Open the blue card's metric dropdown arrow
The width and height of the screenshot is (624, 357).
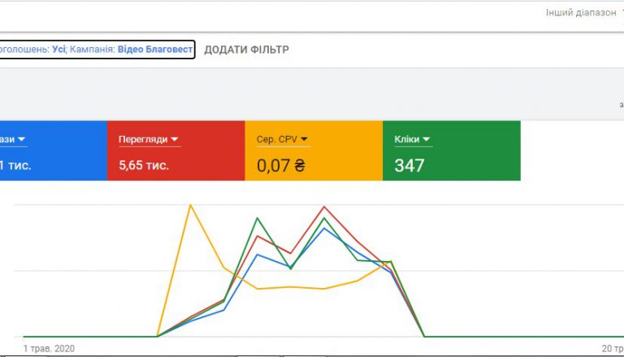click(22, 140)
